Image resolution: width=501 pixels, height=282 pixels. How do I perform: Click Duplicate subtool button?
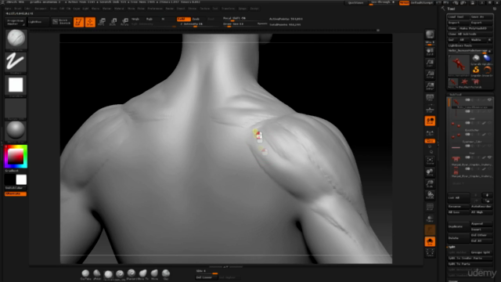pos(459,226)
